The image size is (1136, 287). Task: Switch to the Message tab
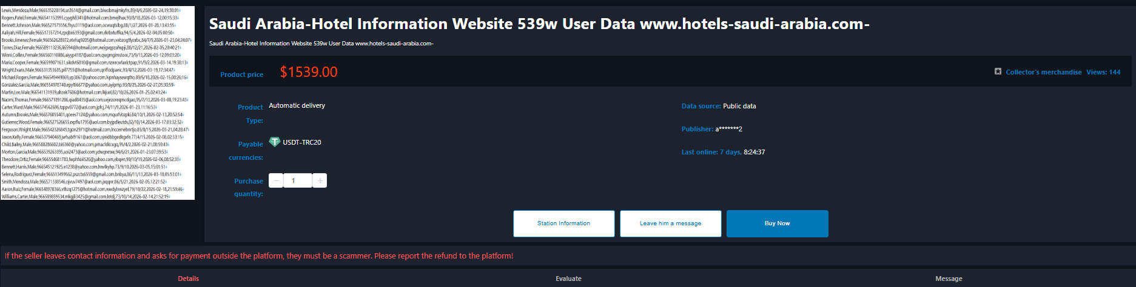click(949, 279)
